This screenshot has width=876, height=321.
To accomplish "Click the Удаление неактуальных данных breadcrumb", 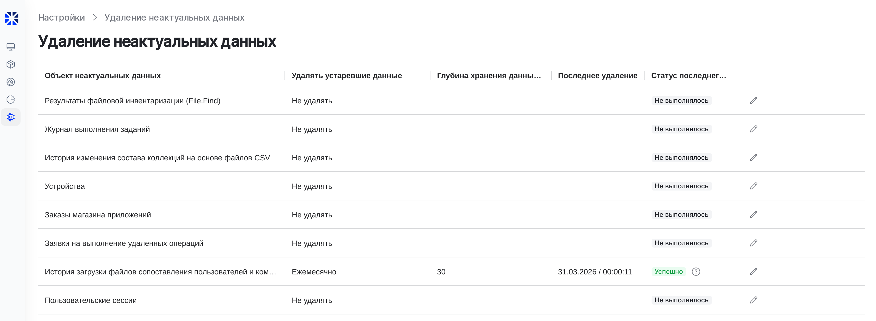I will pos(174,18).
